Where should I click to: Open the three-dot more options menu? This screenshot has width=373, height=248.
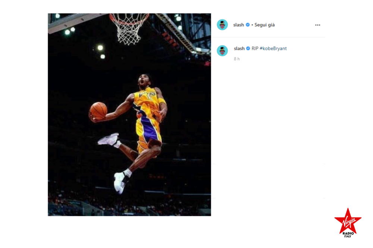click(317, 25)
